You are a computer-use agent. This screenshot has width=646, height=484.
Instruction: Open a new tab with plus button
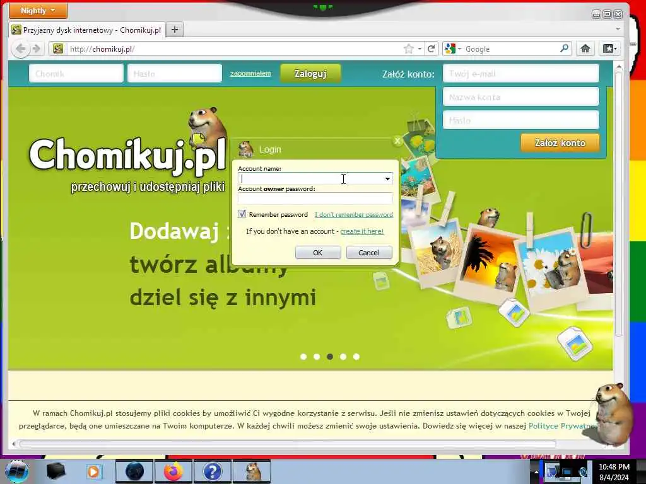[x=175, y=30]
